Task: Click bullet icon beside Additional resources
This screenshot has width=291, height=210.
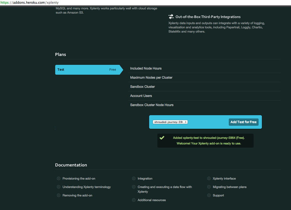Action: (x=134, y=200)
